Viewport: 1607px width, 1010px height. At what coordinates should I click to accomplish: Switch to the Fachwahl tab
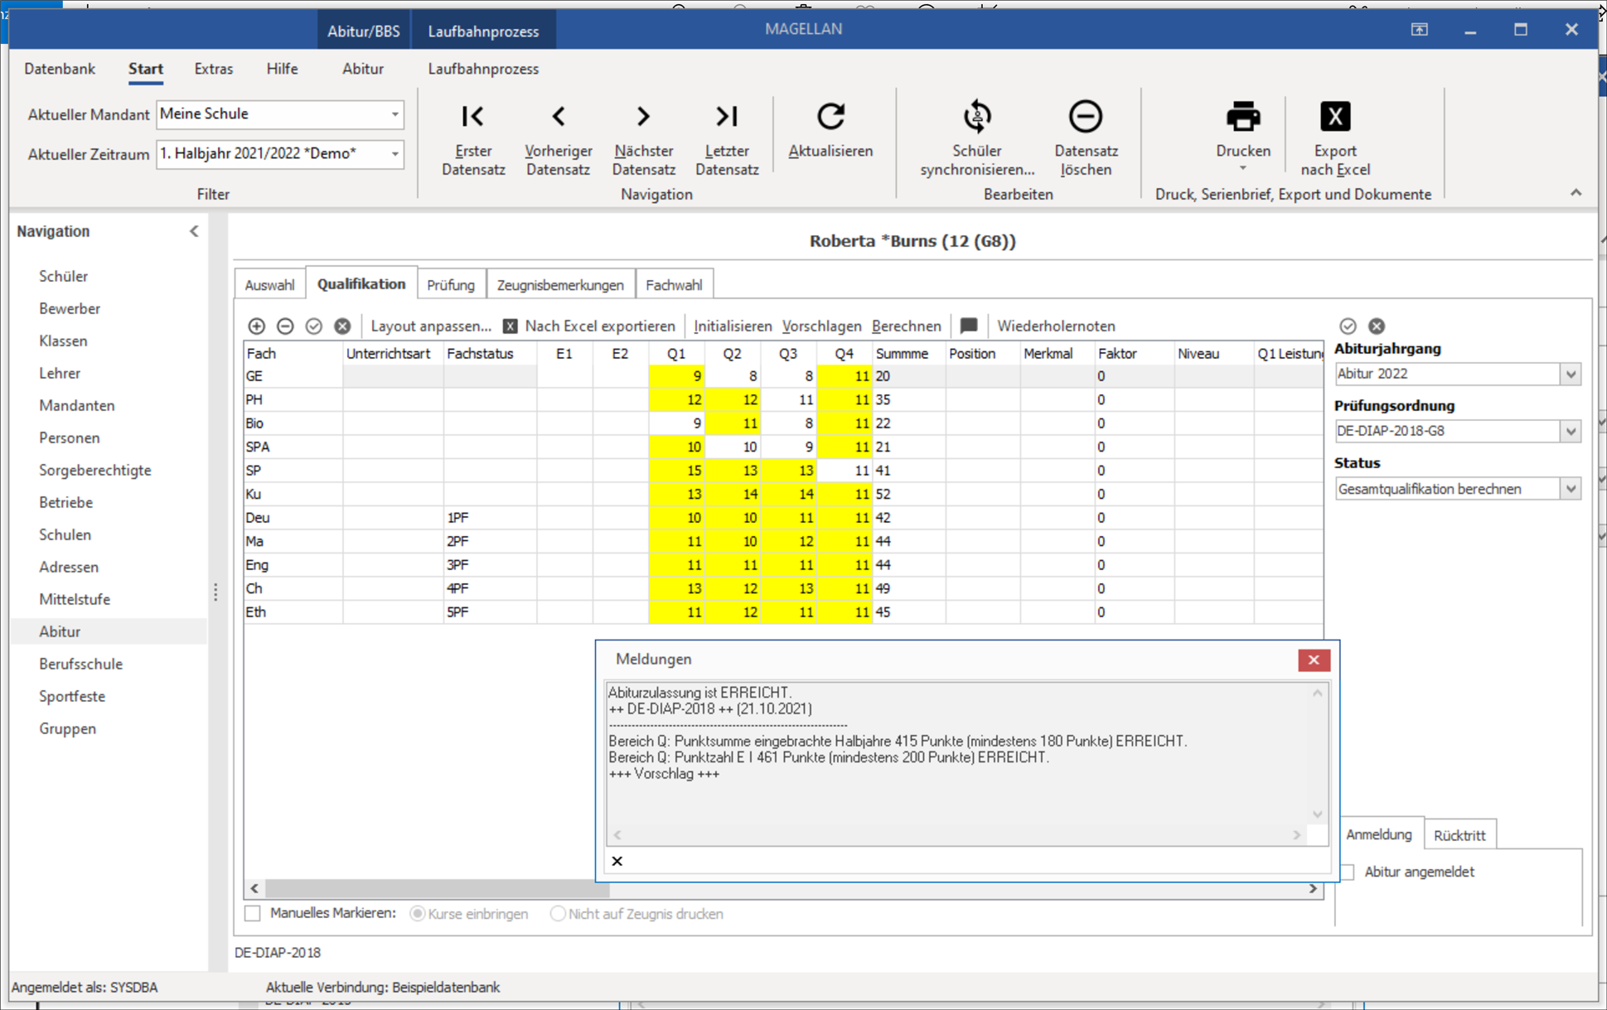click(x=674, y=284)
